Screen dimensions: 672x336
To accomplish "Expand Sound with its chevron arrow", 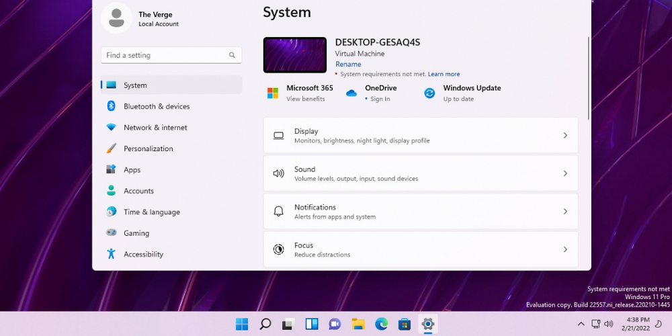I will pyautogui.click(x=565, y=173).
